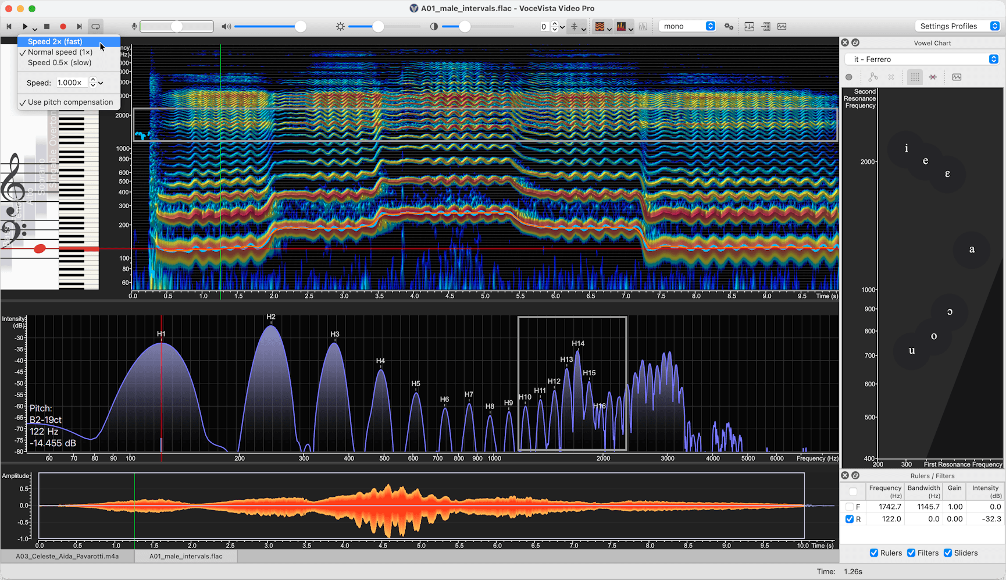The height and width of the screenshot is (580, 1006).
Task: Jump to the start of the recording
Action: click(x=9, y=27)
